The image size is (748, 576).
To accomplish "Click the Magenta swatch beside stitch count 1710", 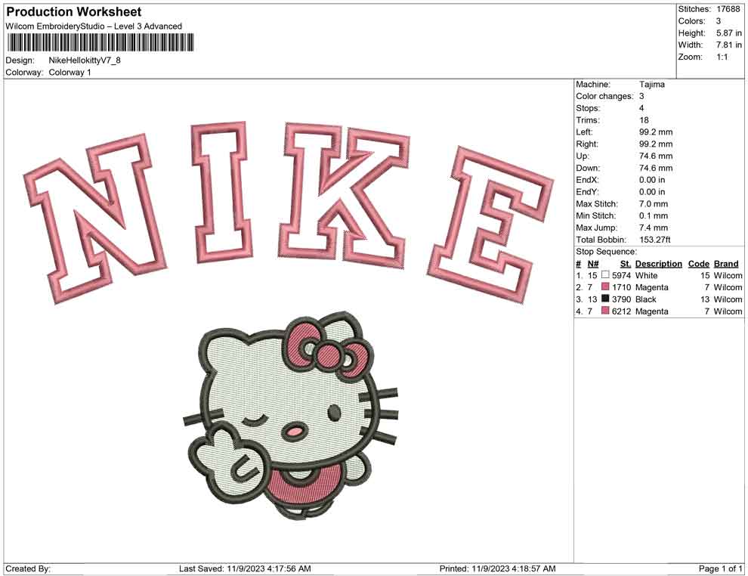I will tap(605, 286).
